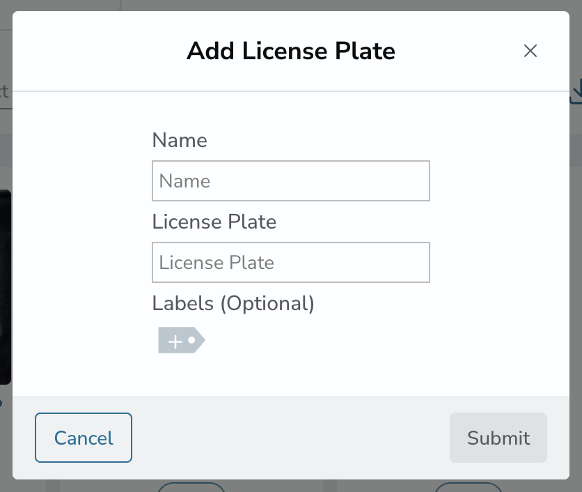Click the download icon behind the dialog

576,91
